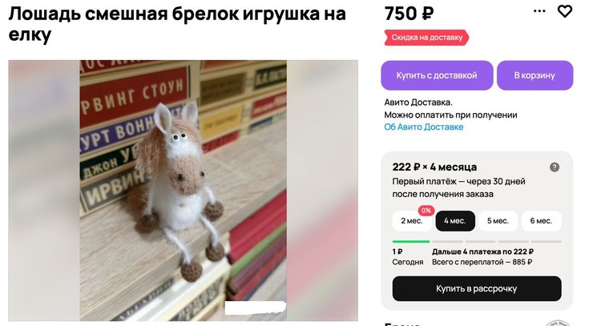Add listing to favorites with heart icon
Screen dimensions: 601x326
(564, 11)
